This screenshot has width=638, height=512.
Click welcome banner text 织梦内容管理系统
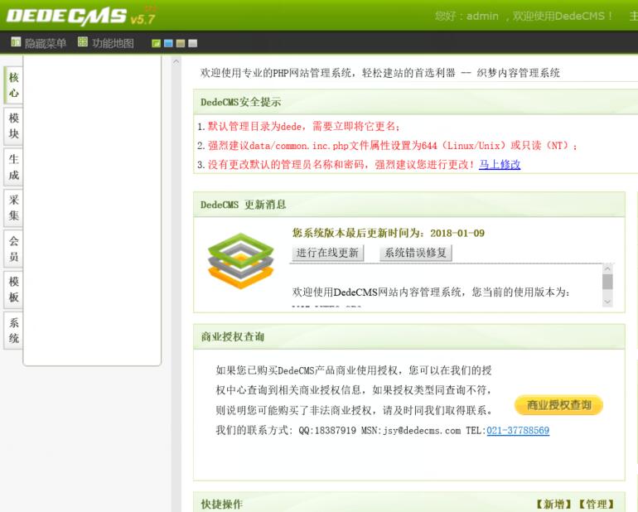tap(519, 73)
